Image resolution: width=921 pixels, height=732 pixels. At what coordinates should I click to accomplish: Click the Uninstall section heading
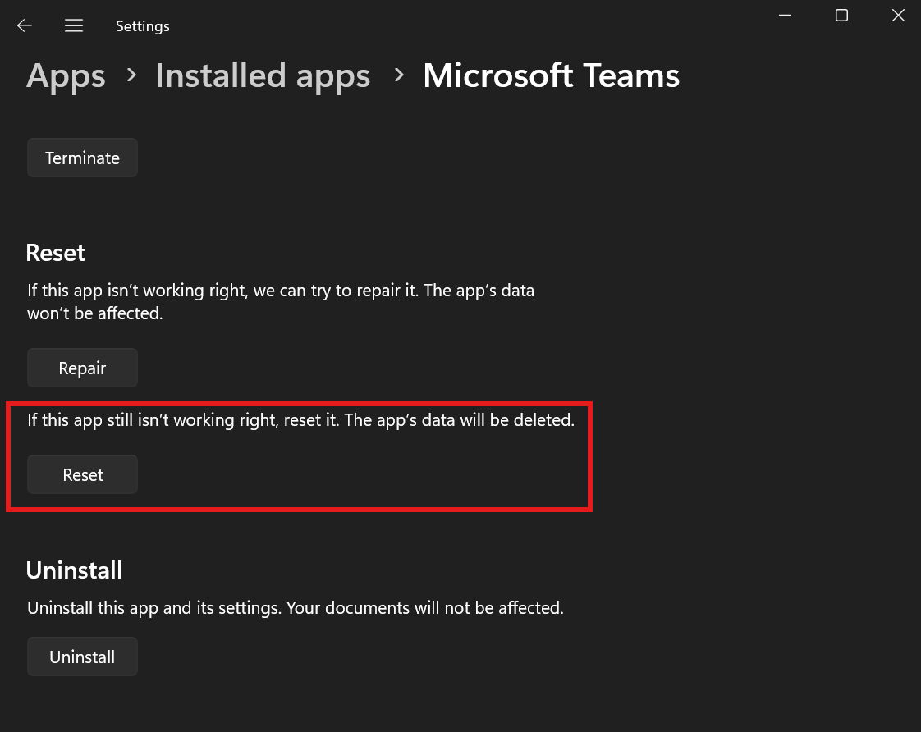click(x=74, y=570)
